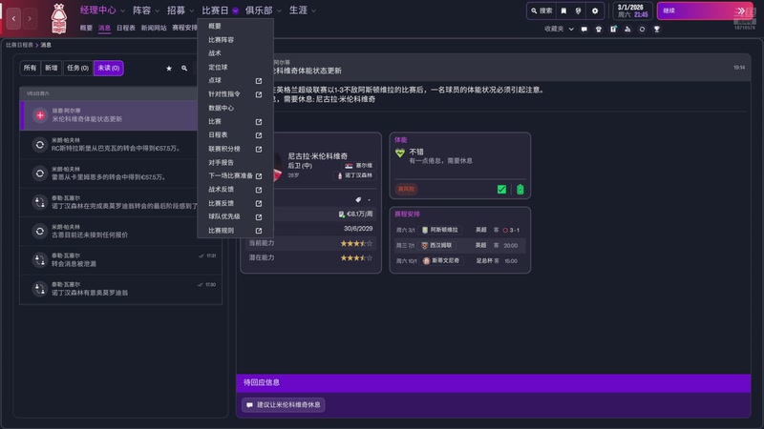Switch to the 日程表 sub-tab
This screenshot has height=429, width=764.
[x=126, y=29]
